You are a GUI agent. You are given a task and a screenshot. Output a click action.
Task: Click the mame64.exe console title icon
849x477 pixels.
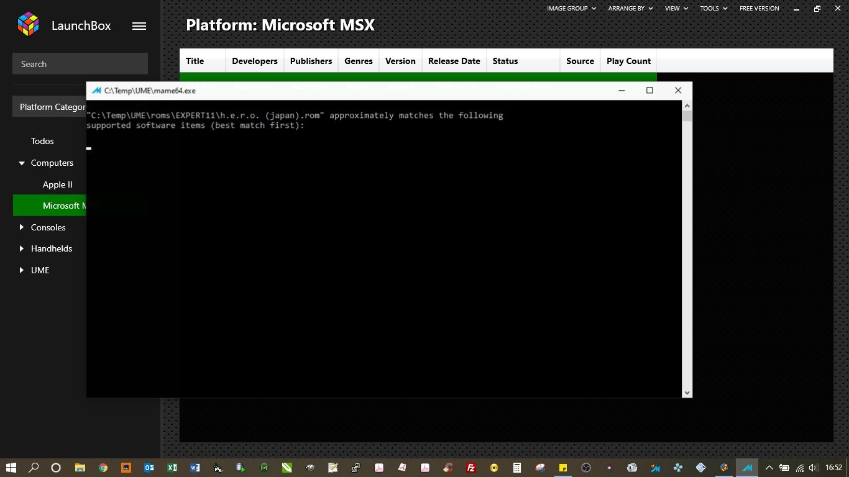point(96,91)
